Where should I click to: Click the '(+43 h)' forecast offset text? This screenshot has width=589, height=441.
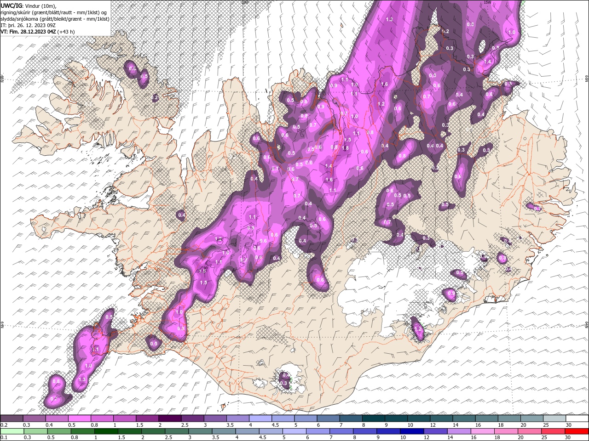(x=66, y=32)
